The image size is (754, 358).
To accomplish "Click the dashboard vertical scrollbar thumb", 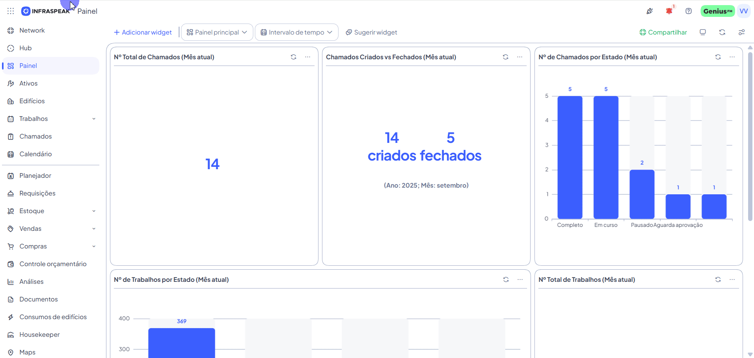I will coord(750,136).
